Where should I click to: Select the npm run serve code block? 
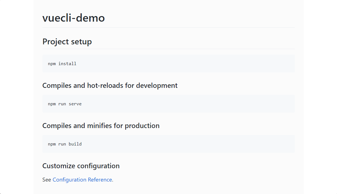168,104
